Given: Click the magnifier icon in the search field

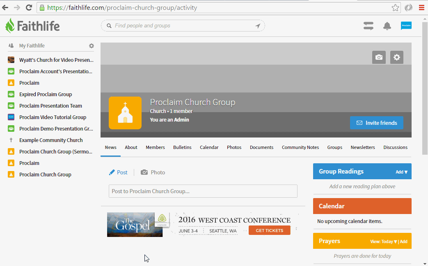Looking at the screenshot, I should tap(109, 26).
